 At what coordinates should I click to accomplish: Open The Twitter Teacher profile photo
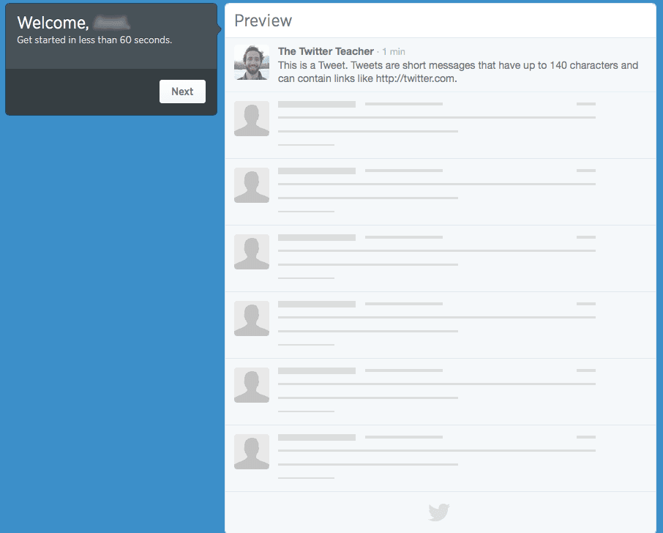(x=252, y=62)
